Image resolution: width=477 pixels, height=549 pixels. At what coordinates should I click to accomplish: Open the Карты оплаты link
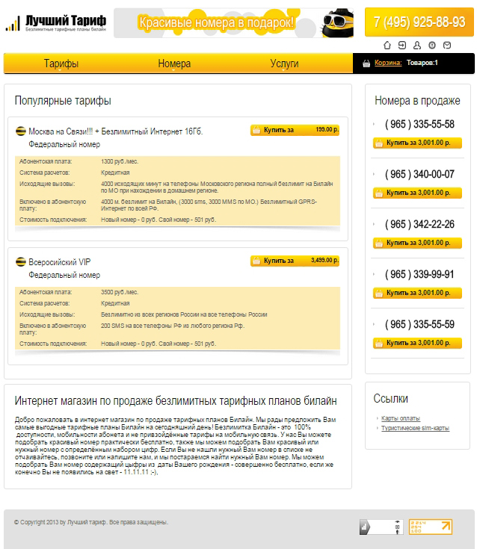tap(401, 418)
